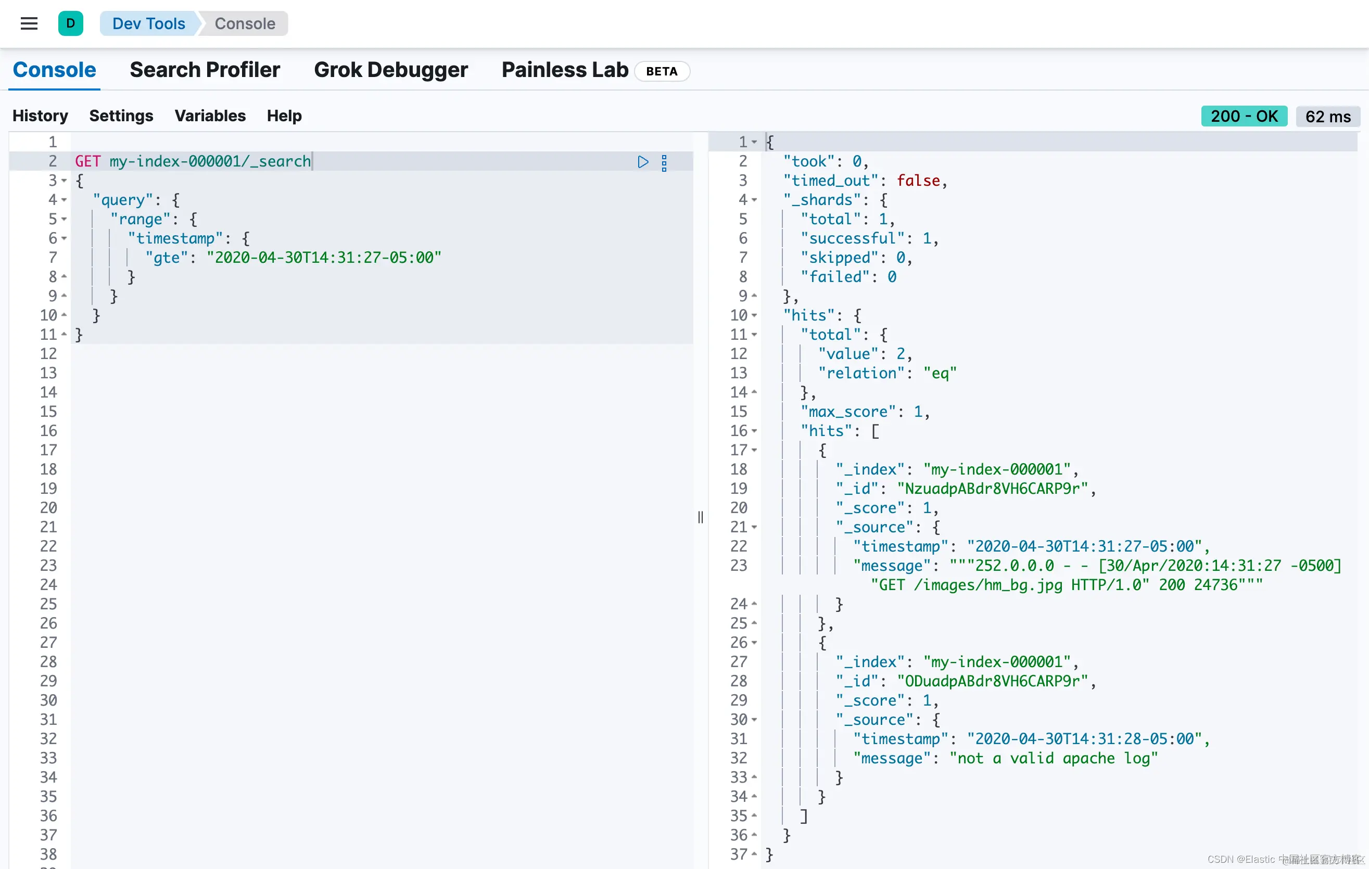Open the request History
Viewport: 1369px width, 869px height.
coord(41,116)
